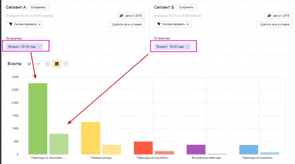Open Segment Б date picker август 2015
Viewport: 295px width, 164px height.
279,16
